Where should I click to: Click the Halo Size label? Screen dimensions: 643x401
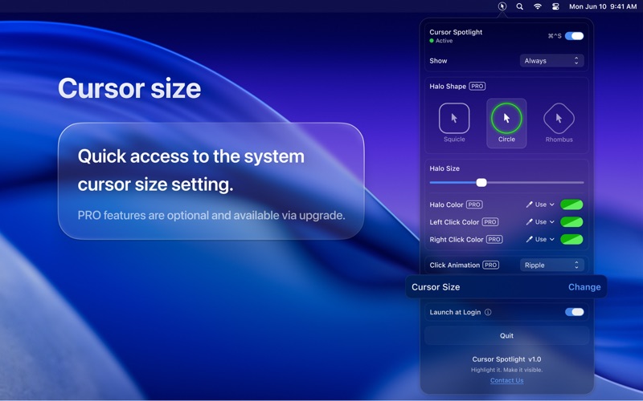tap(444, 168)
